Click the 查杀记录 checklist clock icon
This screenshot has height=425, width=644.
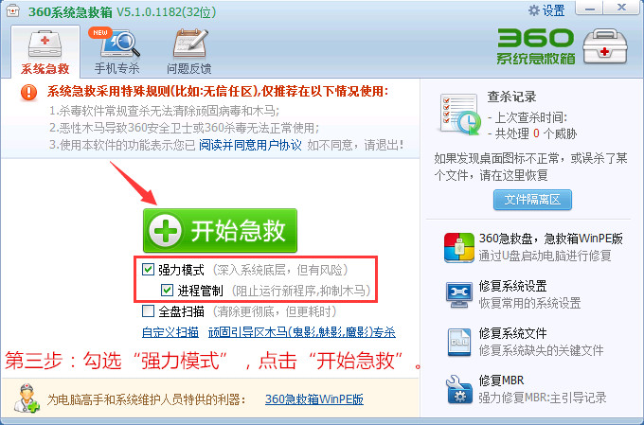tap(459, 115)
